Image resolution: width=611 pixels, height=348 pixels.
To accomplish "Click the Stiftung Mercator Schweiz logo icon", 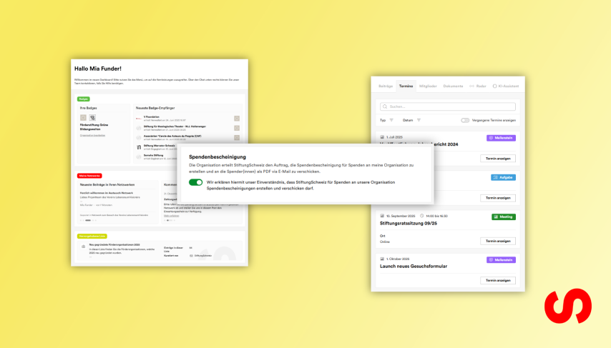I will click(139, 146).
